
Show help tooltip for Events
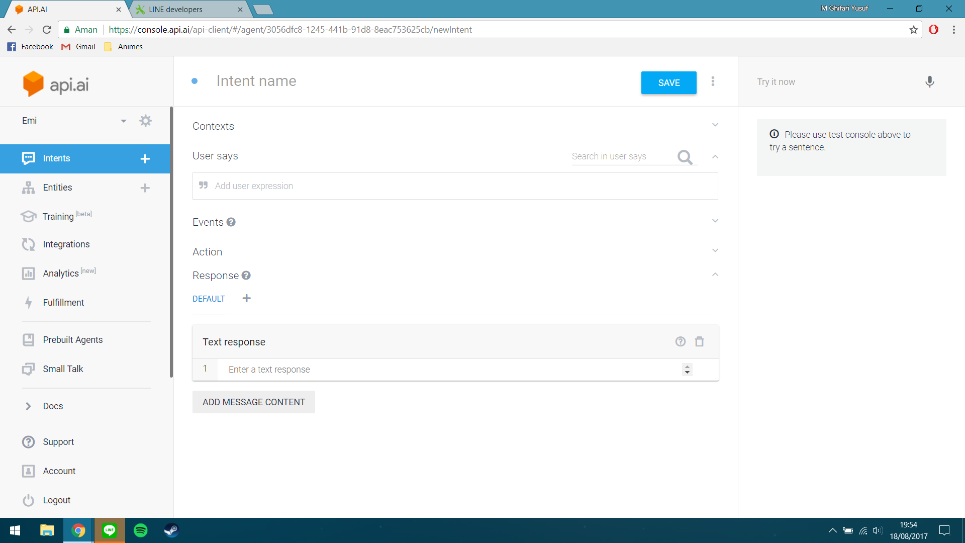pyautogui.click(x=231, y=222)
